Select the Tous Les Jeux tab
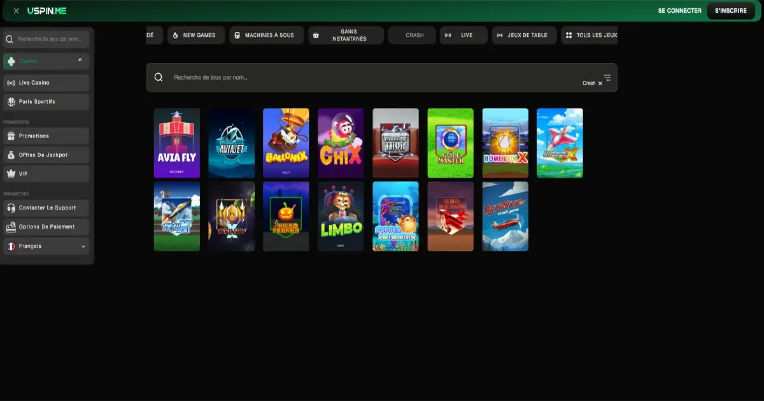Screen dimensions: 764x401 pyautogui.click(x=589, y=35)
